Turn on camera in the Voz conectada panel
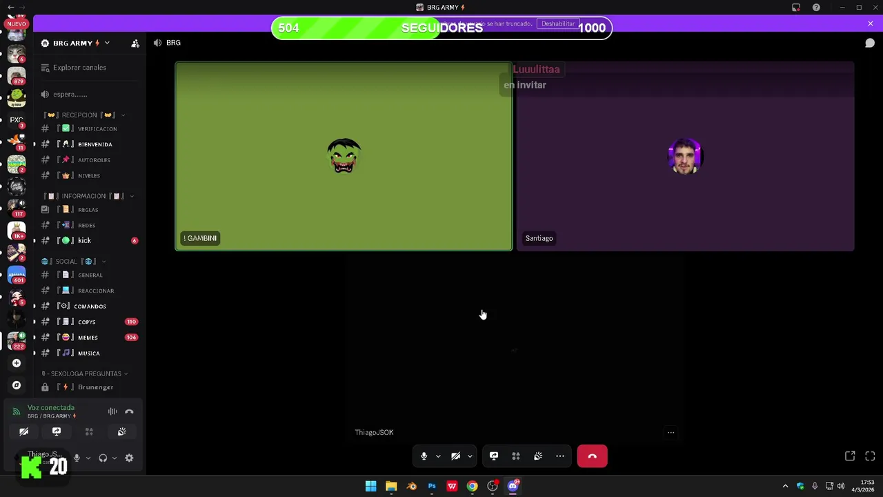 coord(23,431)
